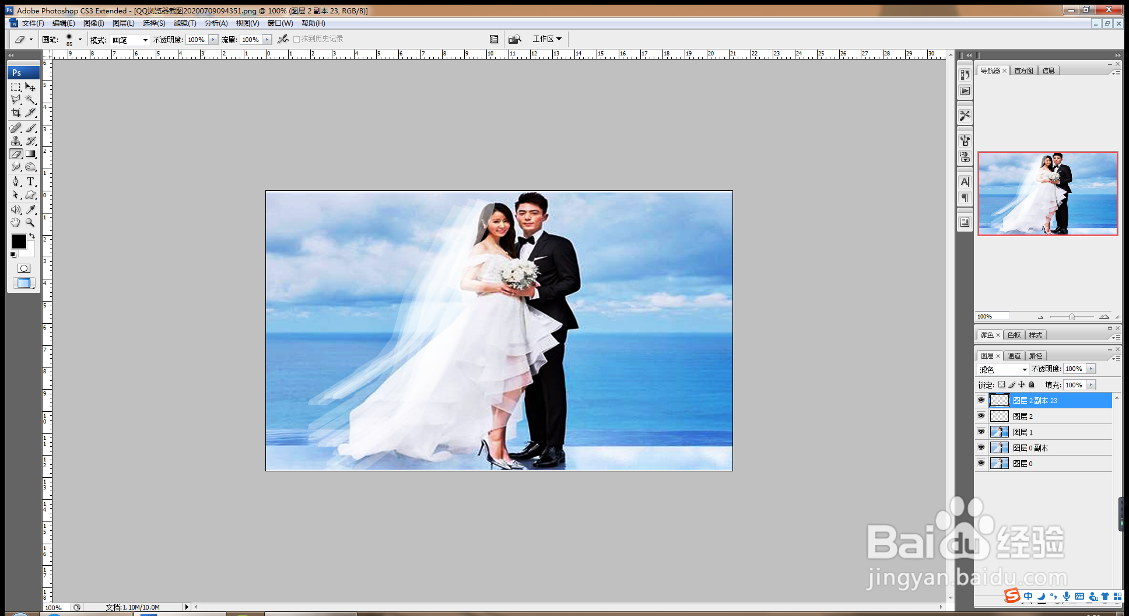Open the flow slider arrow

click(267, 40)
